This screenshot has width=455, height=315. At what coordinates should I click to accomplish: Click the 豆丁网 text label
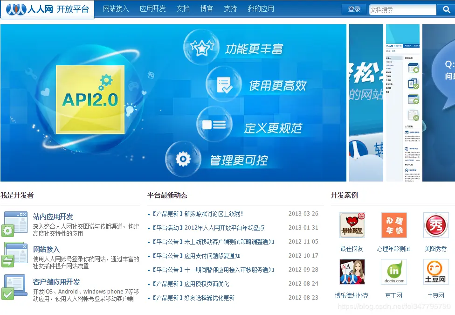tap(394, 295)
